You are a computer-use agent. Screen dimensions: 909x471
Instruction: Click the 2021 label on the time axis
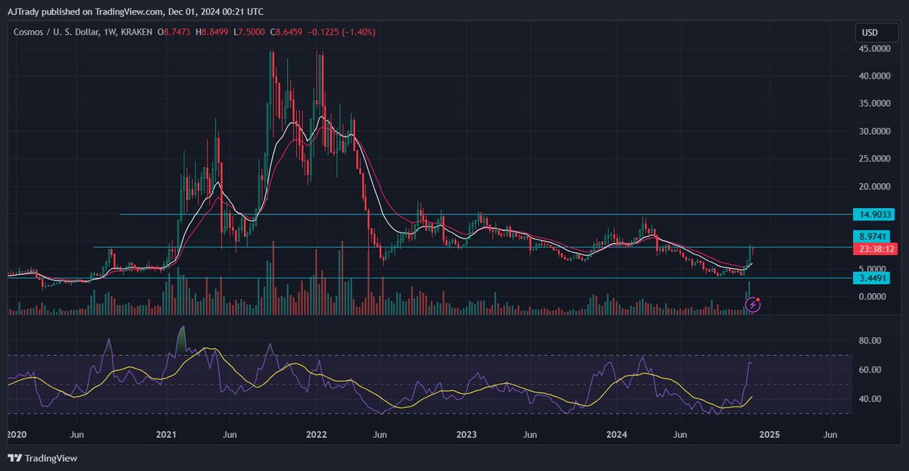tap(166, 435)
